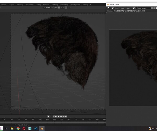Click frame 70 on the timeline ruler

pyautogui.click(x=19, y=119)
